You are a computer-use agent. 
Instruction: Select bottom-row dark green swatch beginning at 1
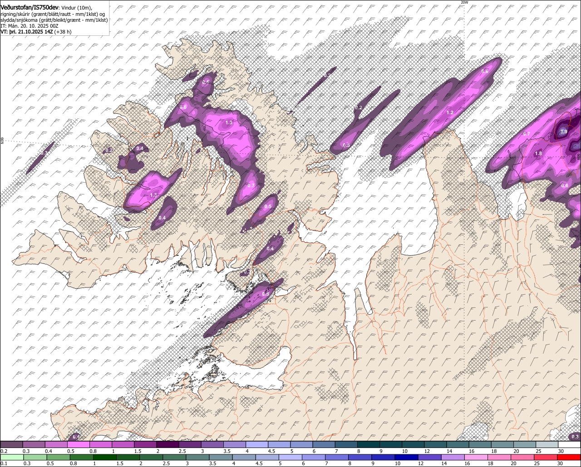[104, 457]
